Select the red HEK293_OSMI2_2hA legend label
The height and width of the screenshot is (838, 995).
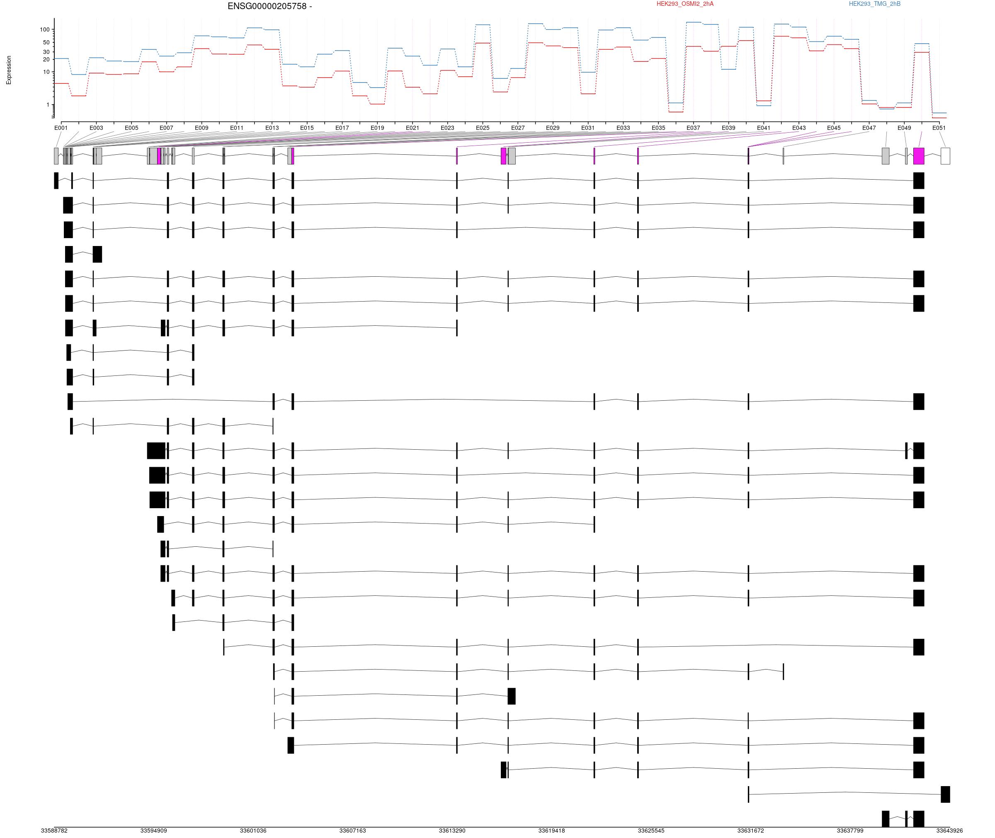click(684, 4)
